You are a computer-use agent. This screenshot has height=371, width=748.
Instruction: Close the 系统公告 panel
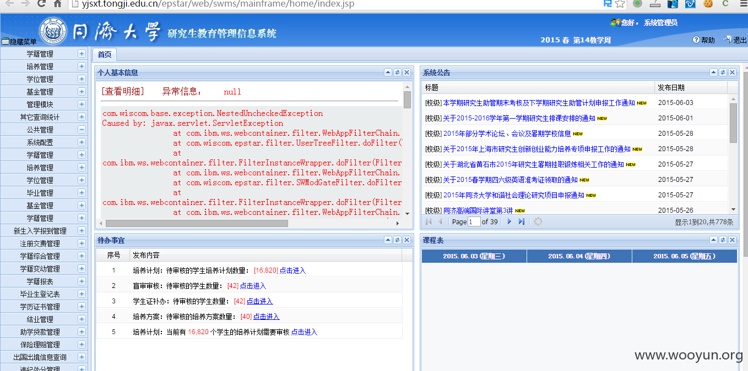(732, 73)
